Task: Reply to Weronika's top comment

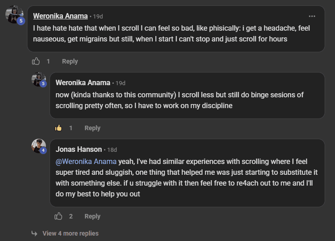Action: (70, 61)
